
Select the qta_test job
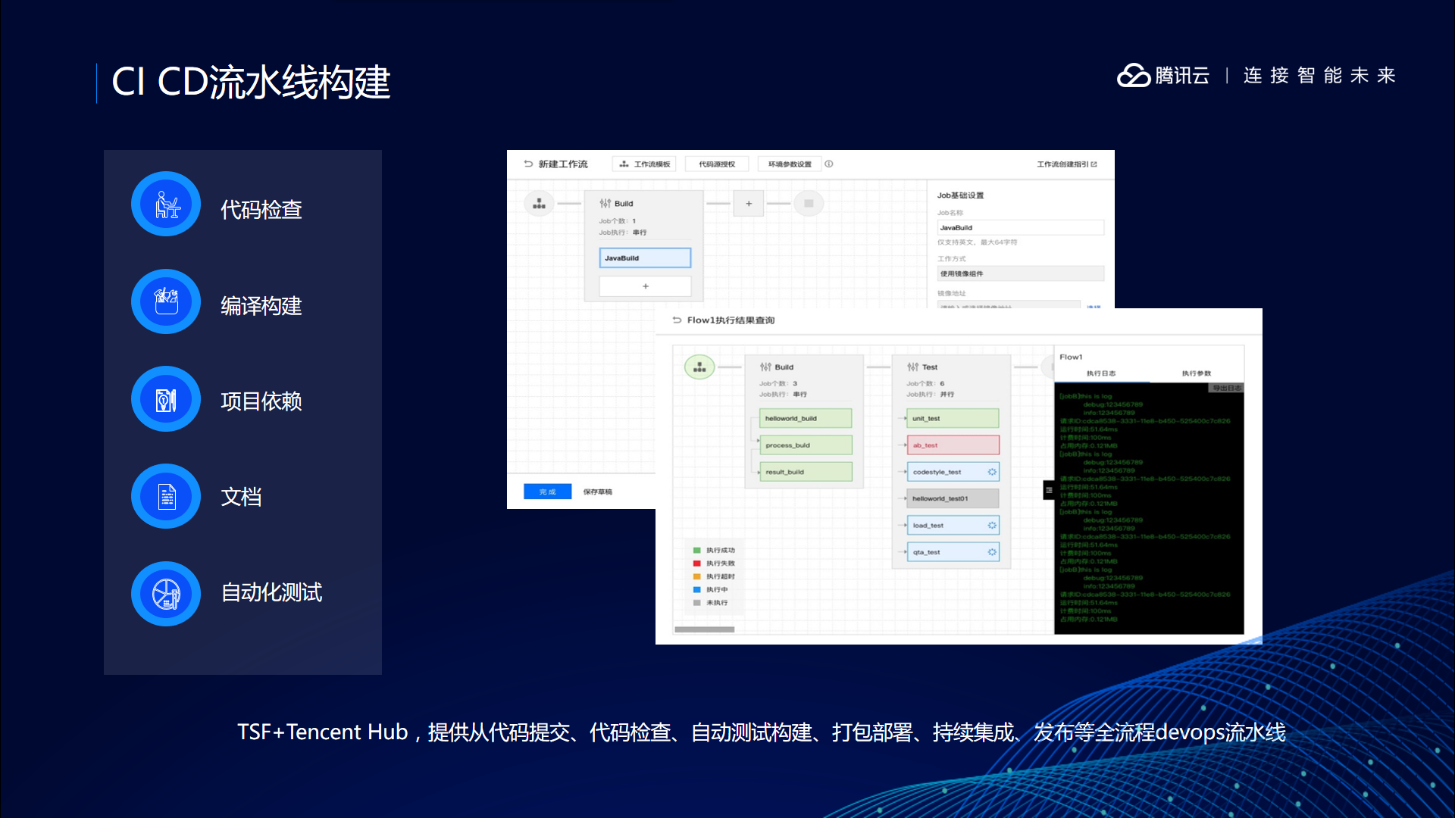tap(953, 552)
